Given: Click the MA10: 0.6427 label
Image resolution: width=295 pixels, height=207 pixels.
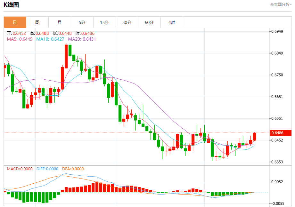Looking at the screenshot, I should pyautogui.click(x=50, y=39).
